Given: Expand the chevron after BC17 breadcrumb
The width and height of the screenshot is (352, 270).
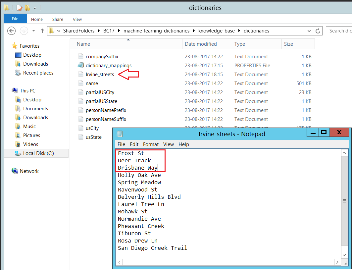Looking at the screenshot, I should [119, 31].
